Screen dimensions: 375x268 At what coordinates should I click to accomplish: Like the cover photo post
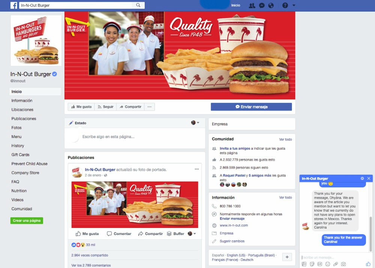point(87,234)
